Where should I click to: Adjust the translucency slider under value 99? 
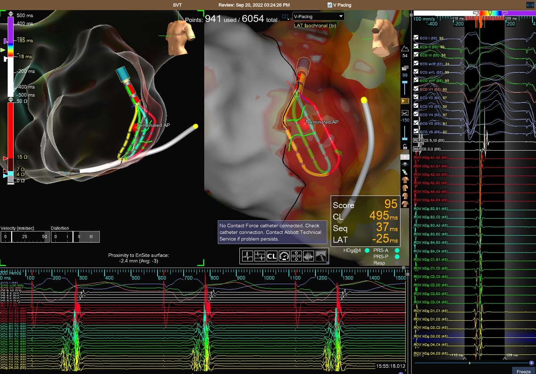tap(405, 87)
